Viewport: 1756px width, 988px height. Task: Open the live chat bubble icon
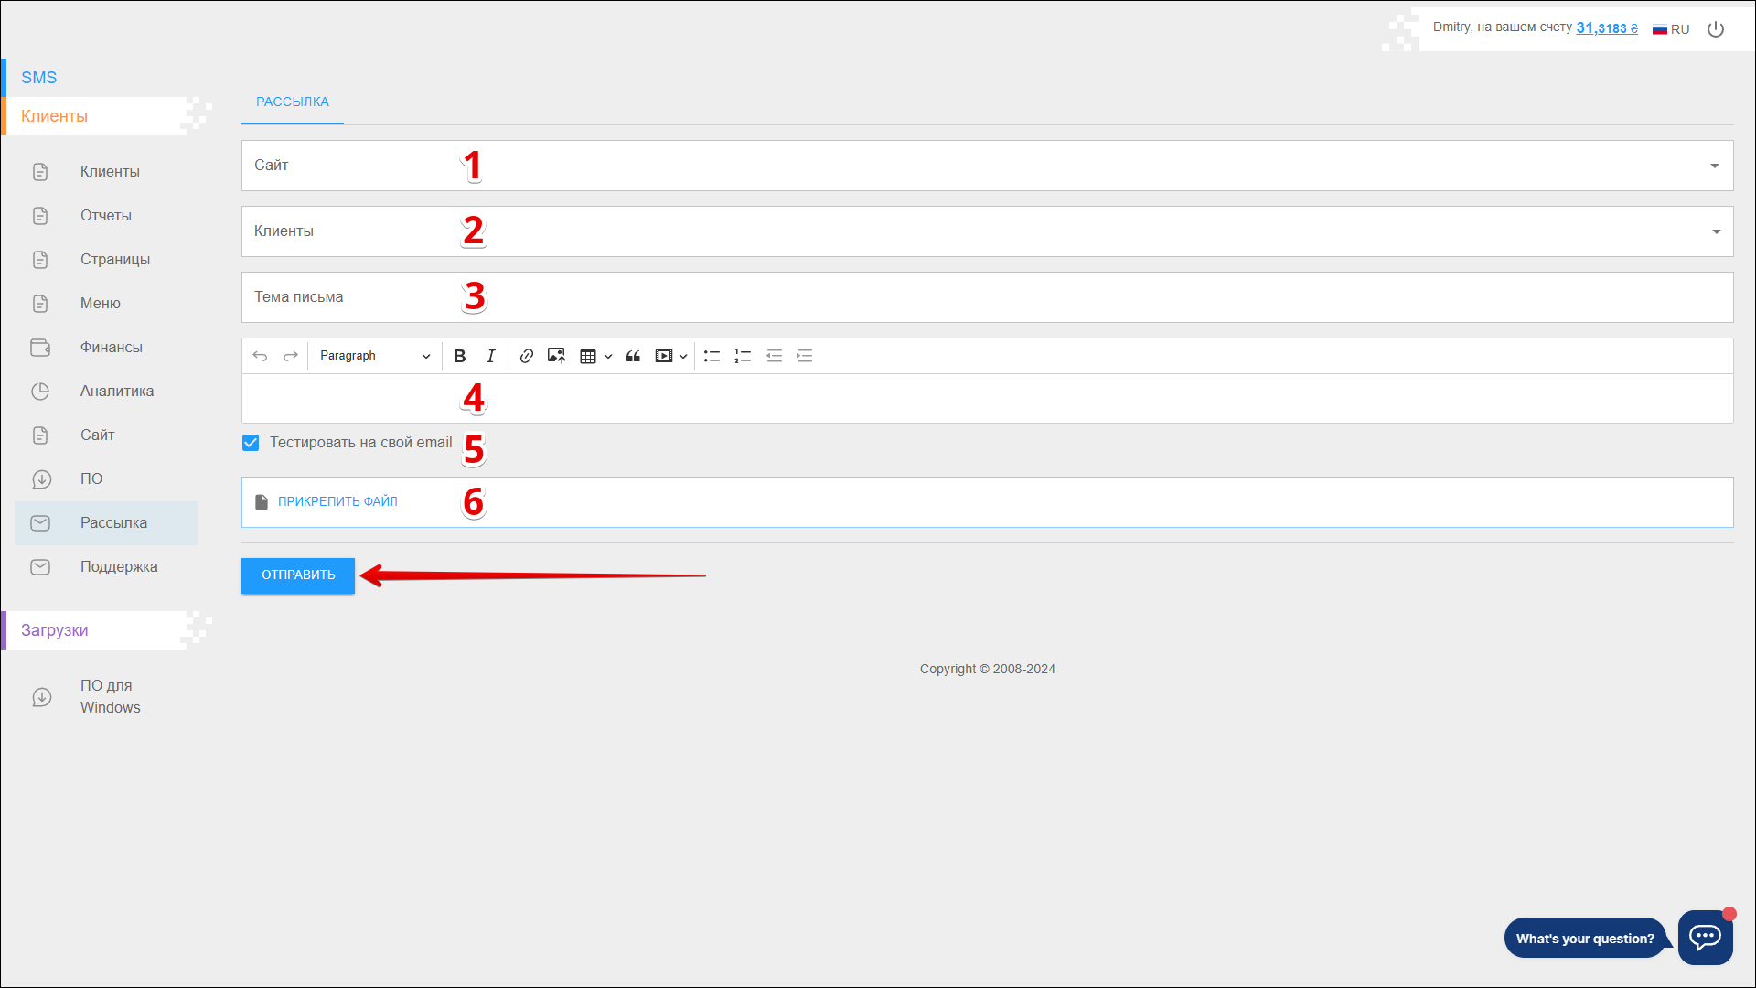pyautogui.click(x=1705, y=937)
